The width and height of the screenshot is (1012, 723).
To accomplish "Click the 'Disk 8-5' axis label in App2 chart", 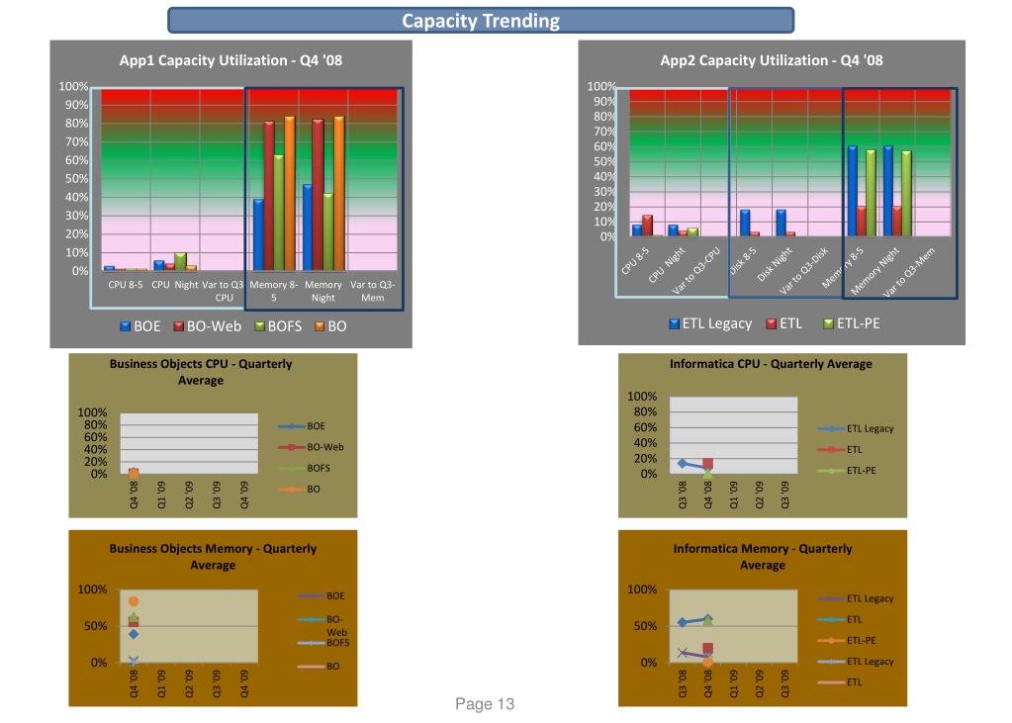I will (742, 261).
